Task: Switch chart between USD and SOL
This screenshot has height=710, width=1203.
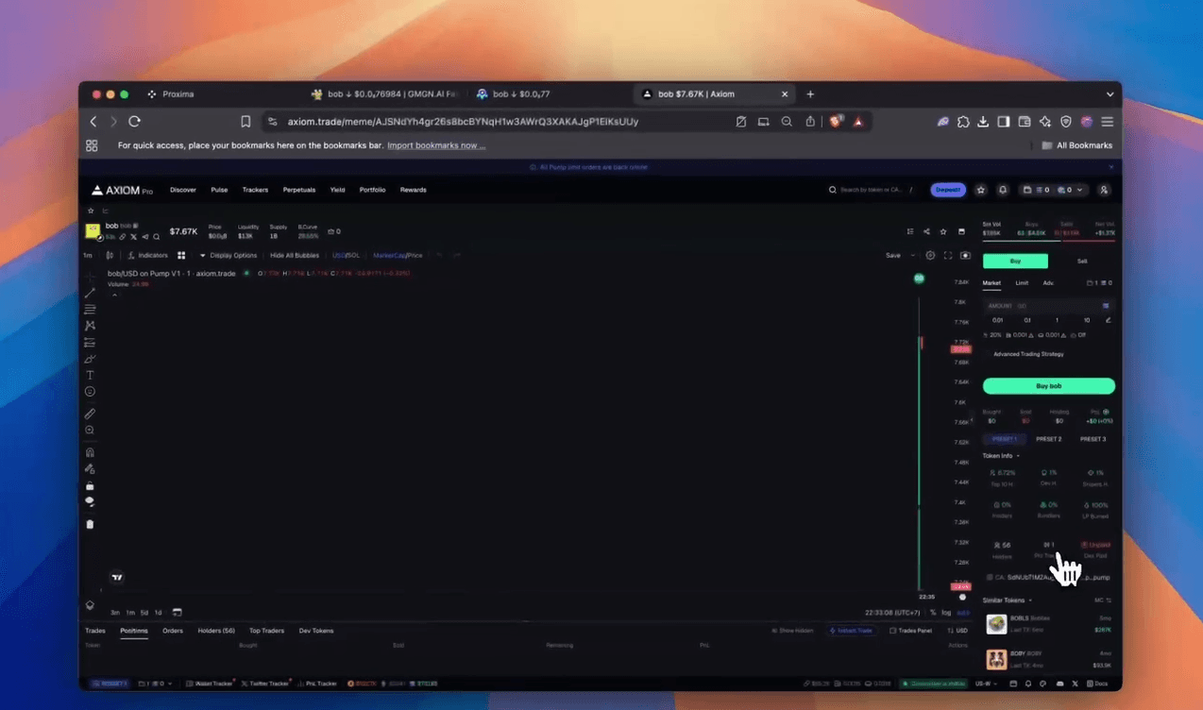Action: pos(346,255)
